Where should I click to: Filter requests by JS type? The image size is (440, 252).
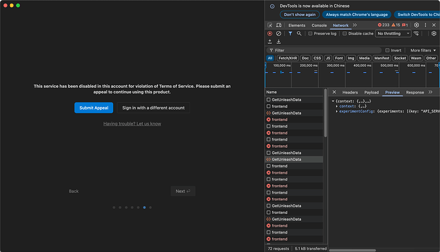(328, 58)
